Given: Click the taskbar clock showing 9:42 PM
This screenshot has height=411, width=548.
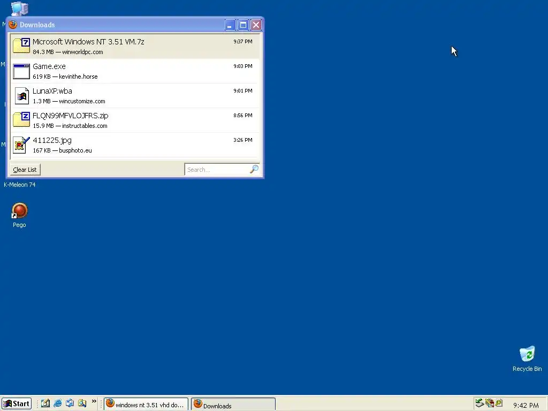Looking at the screenshot, I should 526,406.
